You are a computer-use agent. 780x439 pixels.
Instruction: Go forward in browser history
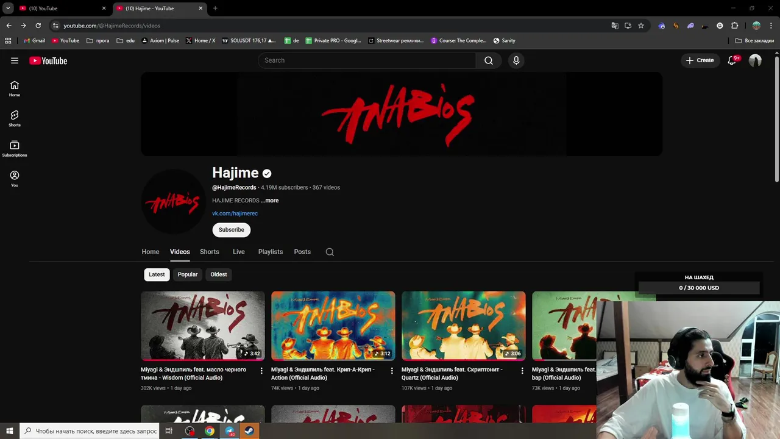coord(23,26)
